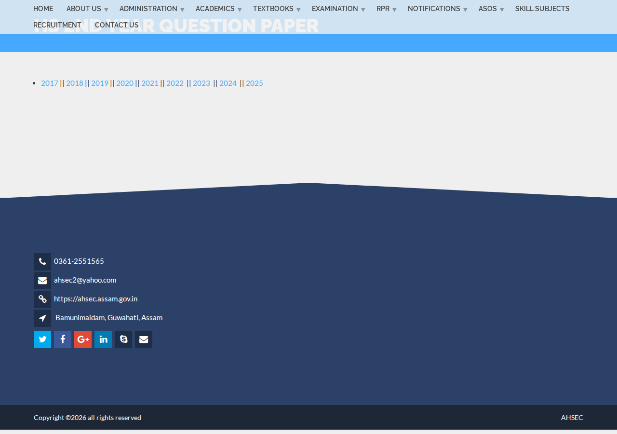This screenshot has width=617, height=434.
Task: Click the location arrow icon beside Bamunimaidam
Action: pyautogui.click(x=42, y=318)
